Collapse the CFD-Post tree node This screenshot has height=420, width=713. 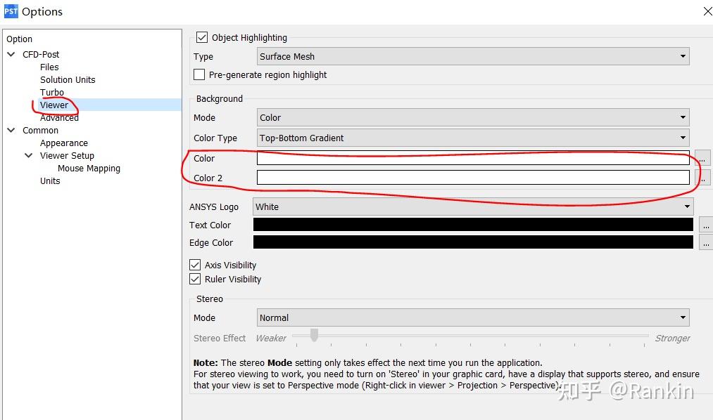click(x=11, y=54)
